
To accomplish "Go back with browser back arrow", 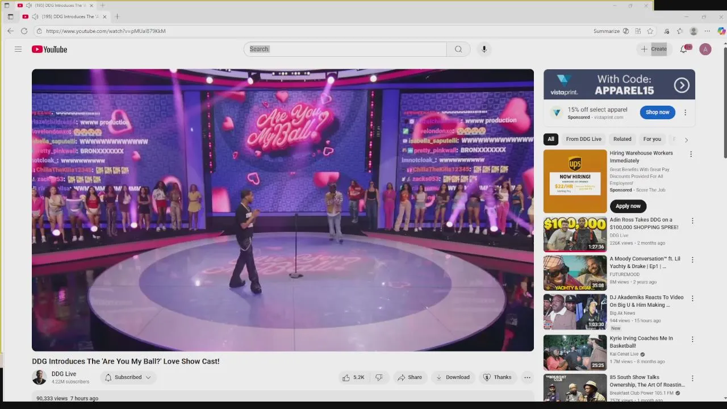I will point(10,31).
